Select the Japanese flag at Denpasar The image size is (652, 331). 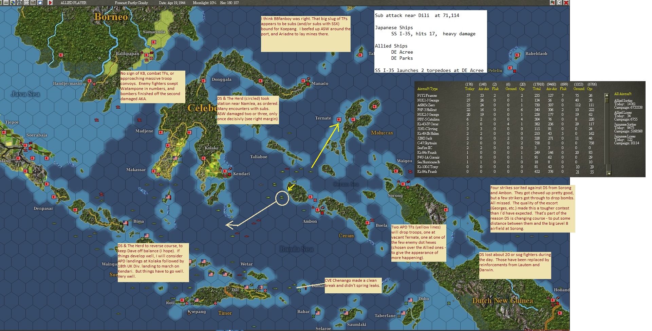point(54,197)
